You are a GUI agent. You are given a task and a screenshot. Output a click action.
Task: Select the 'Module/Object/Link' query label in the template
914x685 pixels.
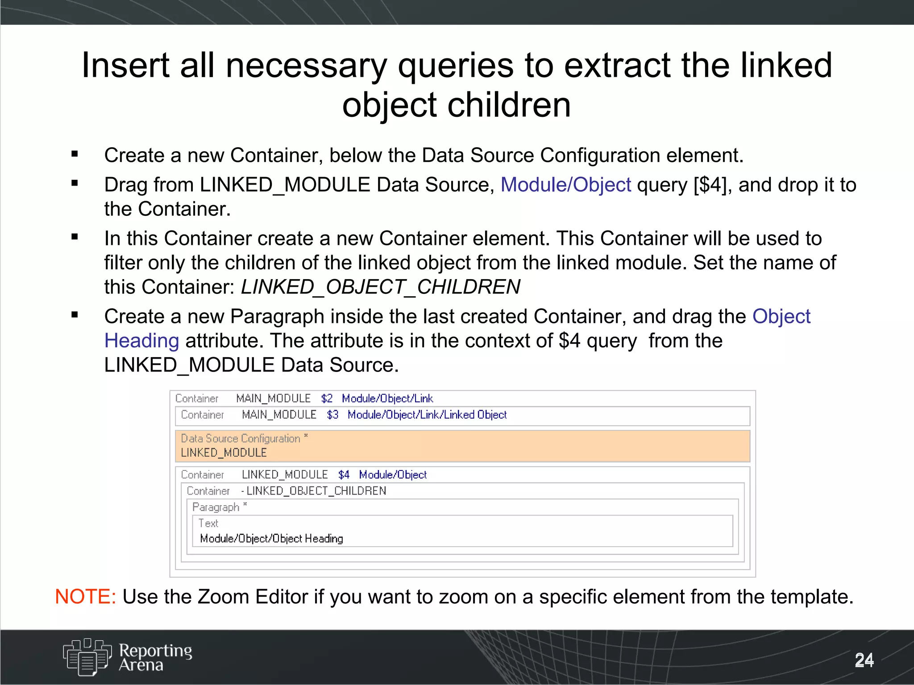(x=387, y=399)
